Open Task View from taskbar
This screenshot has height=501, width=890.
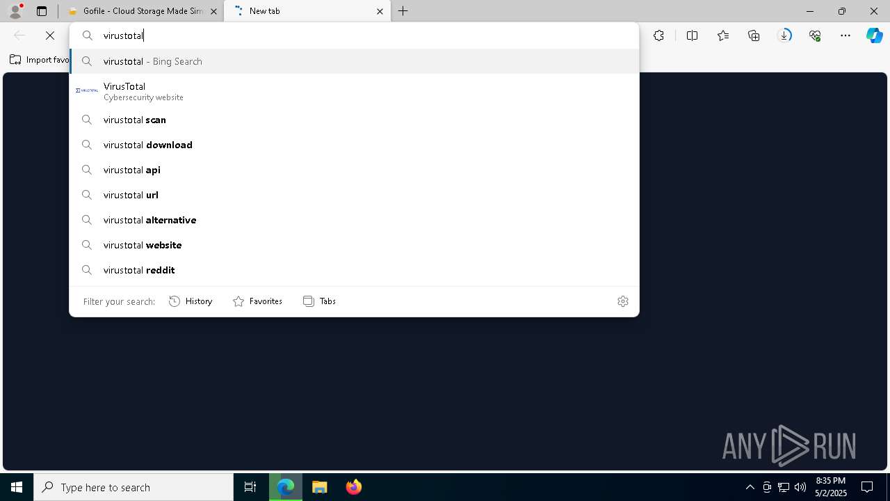[250, 487]
